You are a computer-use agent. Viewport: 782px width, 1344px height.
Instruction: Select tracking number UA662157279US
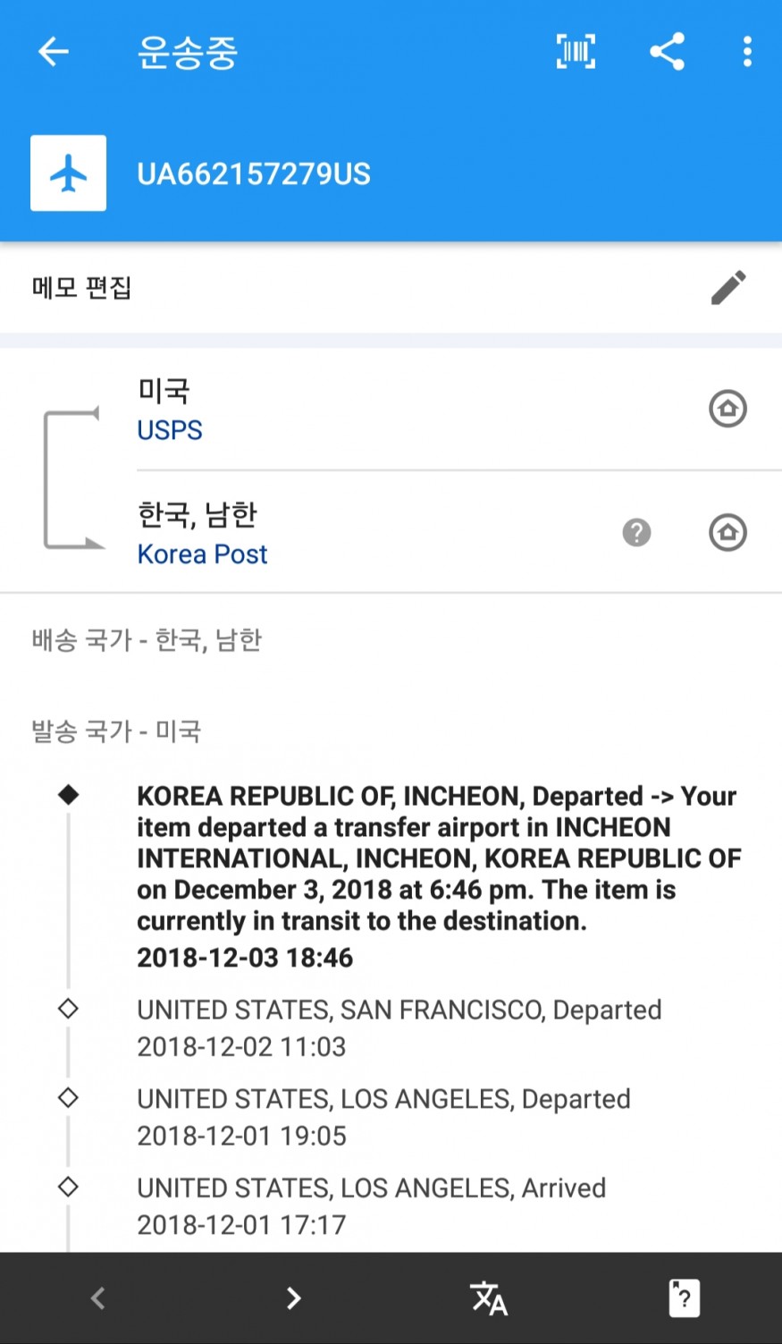pos(254,173)
